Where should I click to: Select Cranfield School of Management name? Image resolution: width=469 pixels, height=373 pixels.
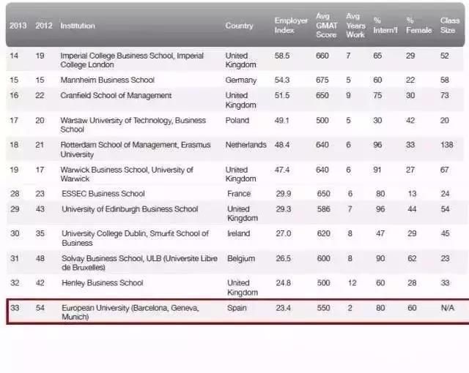click(x=116, y=96)
